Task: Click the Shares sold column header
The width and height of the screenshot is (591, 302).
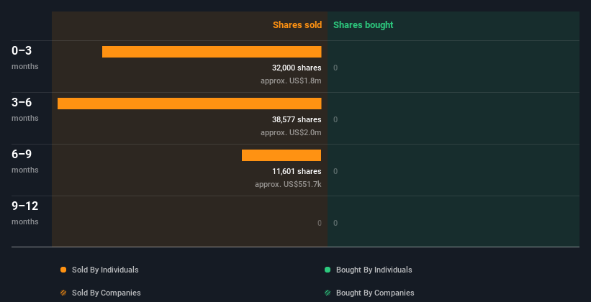Action: (297, 25)
